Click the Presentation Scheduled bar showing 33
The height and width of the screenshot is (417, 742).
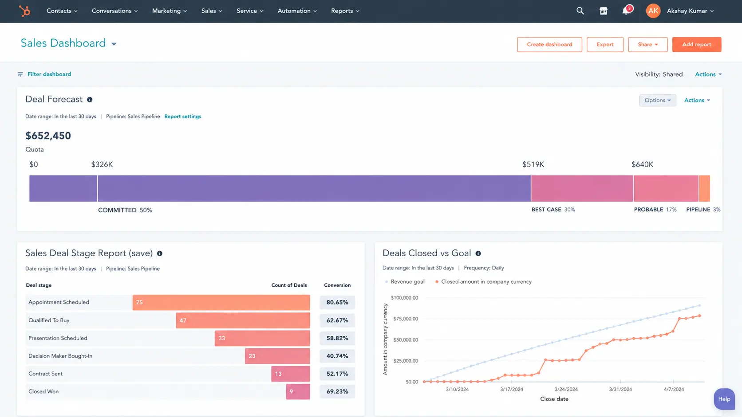point(262,338)
